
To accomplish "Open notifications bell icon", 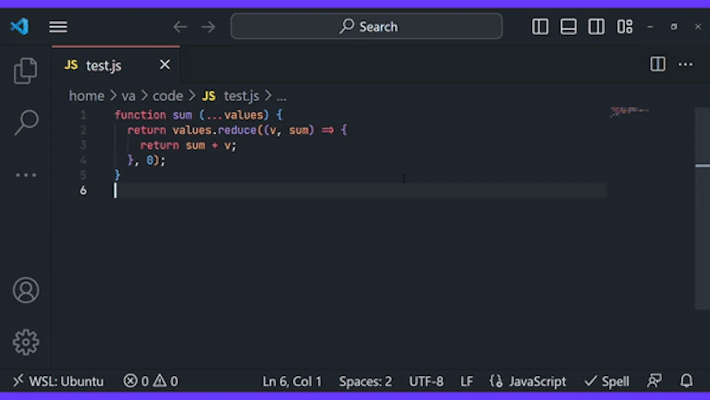I will pyautogui.click(x=687, y=380).
